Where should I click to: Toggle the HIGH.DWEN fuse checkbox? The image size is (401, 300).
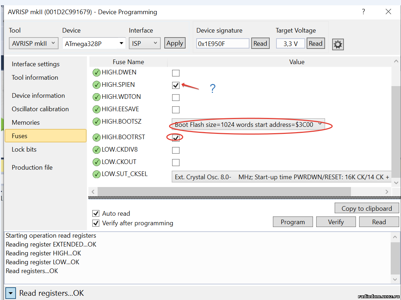pos(176,73)
